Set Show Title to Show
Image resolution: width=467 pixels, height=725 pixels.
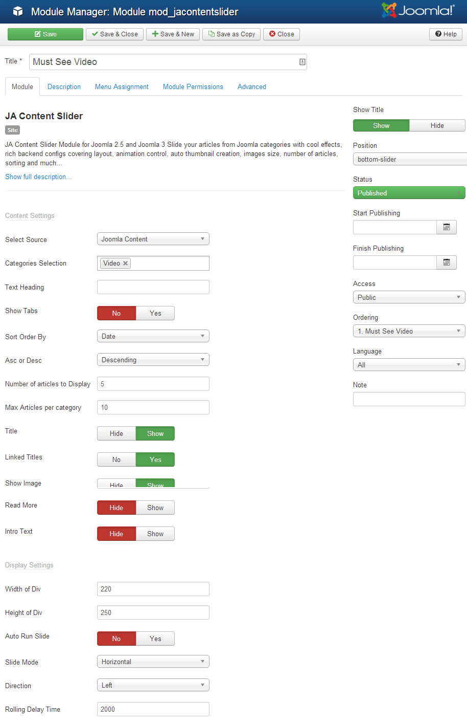click(x=381, y=125)
